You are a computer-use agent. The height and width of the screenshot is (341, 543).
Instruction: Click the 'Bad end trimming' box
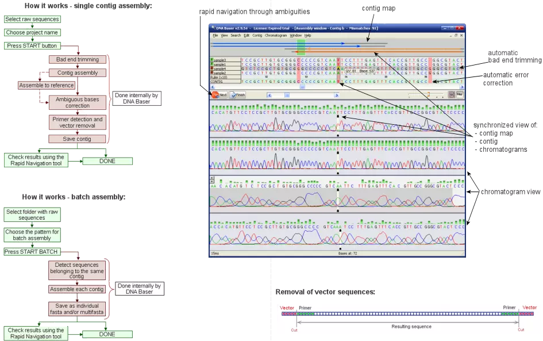(x=78, y=60)
